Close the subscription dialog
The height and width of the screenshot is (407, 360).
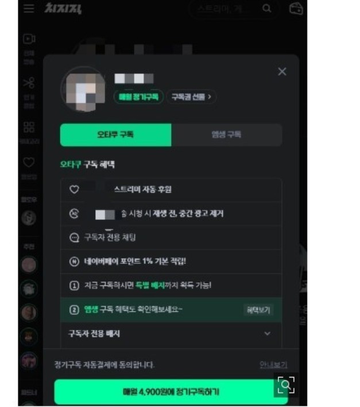point(282,71)
